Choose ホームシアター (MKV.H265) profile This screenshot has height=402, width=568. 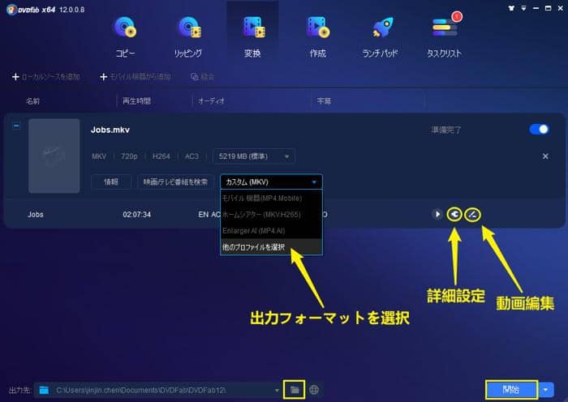(271, 214)
